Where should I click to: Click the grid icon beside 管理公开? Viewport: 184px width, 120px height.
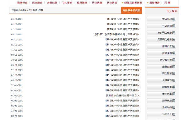pos(174,74)
